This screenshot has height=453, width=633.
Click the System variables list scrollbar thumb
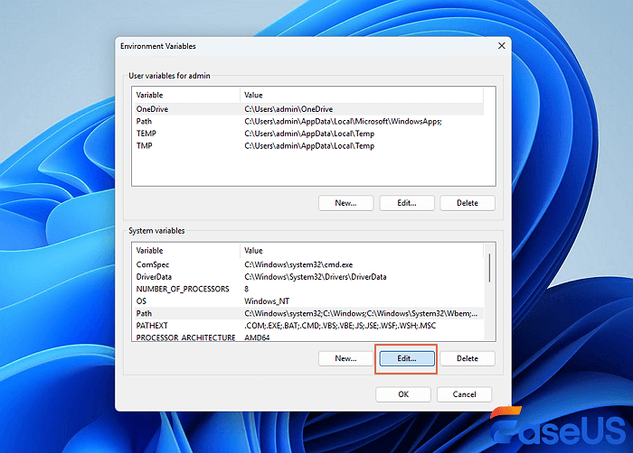[x=489, y=268]
